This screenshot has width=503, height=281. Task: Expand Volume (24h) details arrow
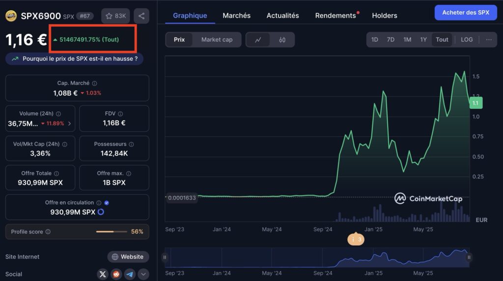pos(70,124)
